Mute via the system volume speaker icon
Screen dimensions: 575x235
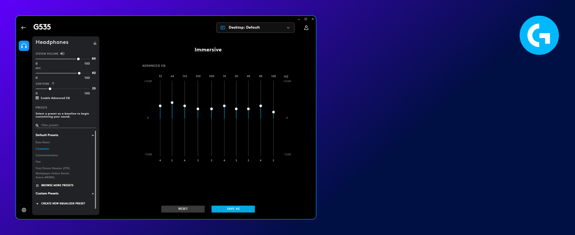[x=62, y=54]
